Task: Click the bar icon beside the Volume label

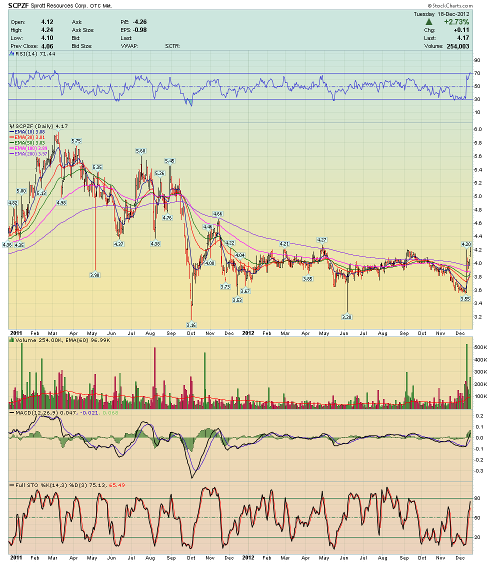Action: pyautogui.click(x=12, y=340)
